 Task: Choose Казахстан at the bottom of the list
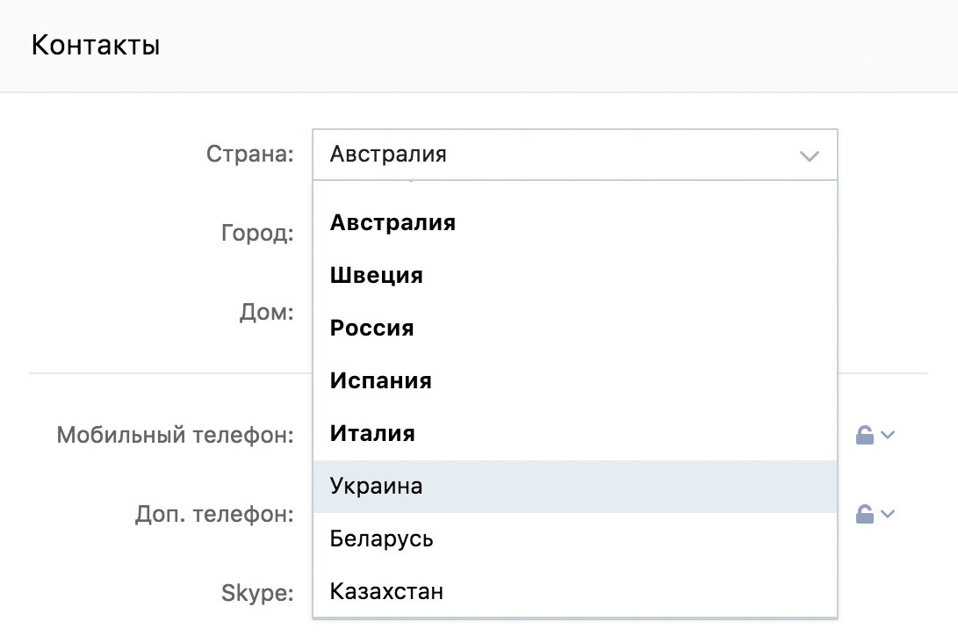pos(386,592)
